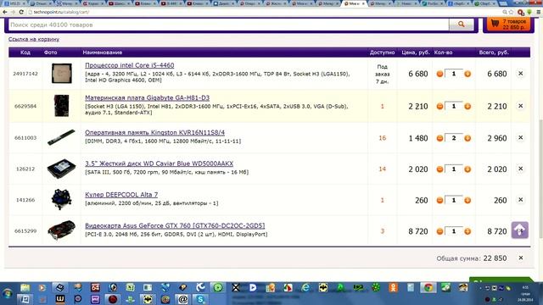Increase quantity of DEEPCOOL Alta 7 cooler

(x=467, y=200)
